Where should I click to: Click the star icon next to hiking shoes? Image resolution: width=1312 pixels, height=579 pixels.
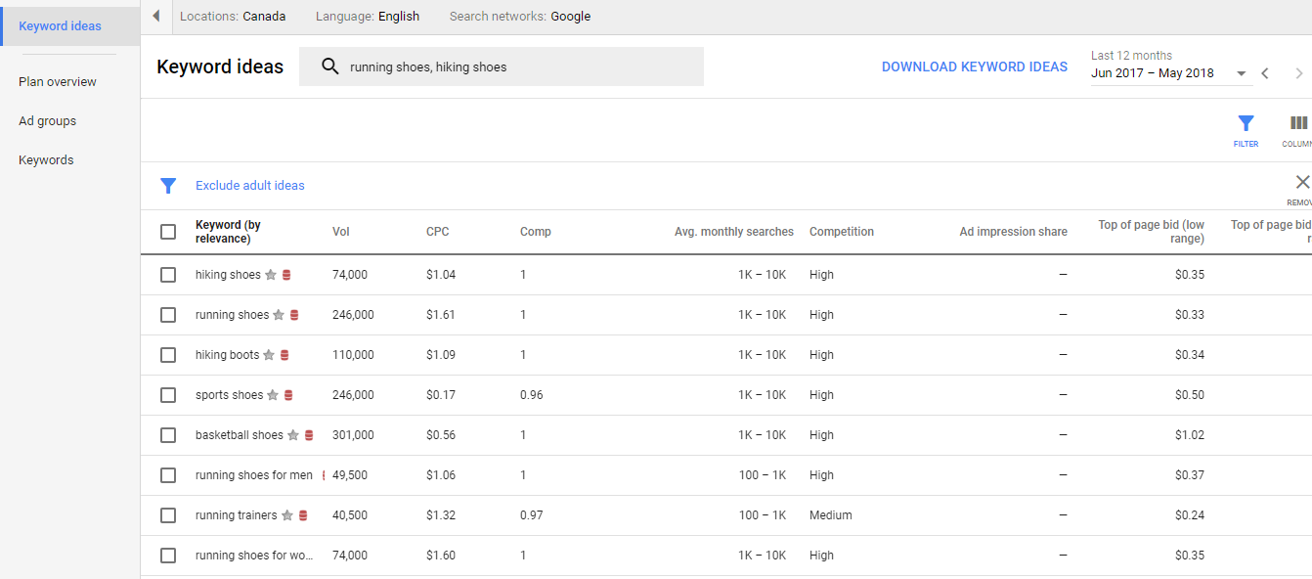[x=271, y=275]
